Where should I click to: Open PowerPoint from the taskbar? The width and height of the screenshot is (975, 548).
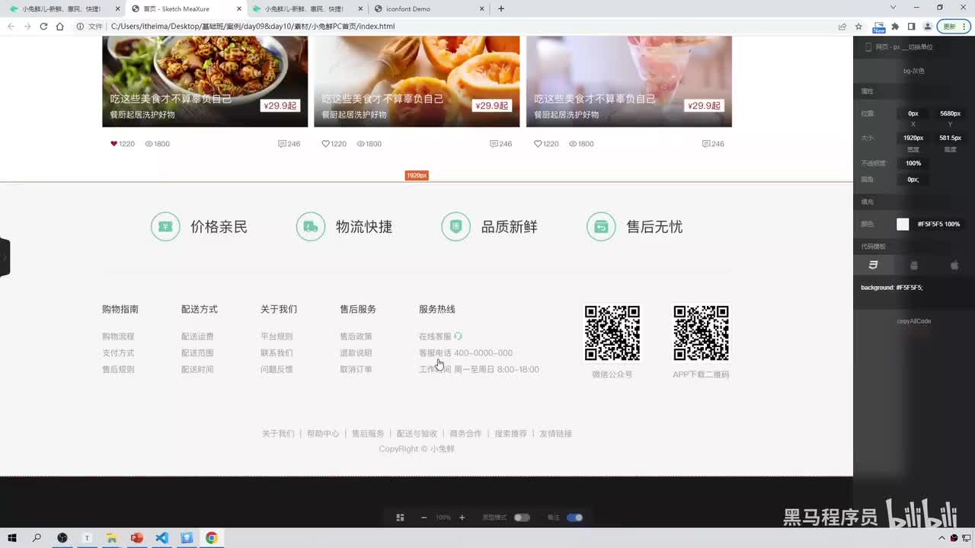tap(137, 538)
